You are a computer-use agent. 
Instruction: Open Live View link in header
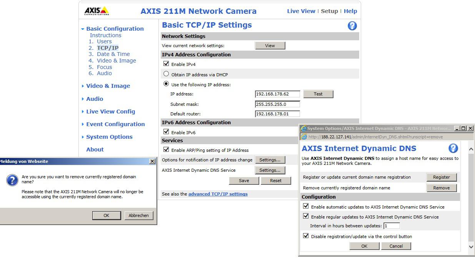click(x=301, y=11)
